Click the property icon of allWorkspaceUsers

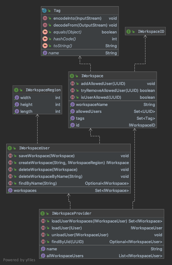click(43, 256)
